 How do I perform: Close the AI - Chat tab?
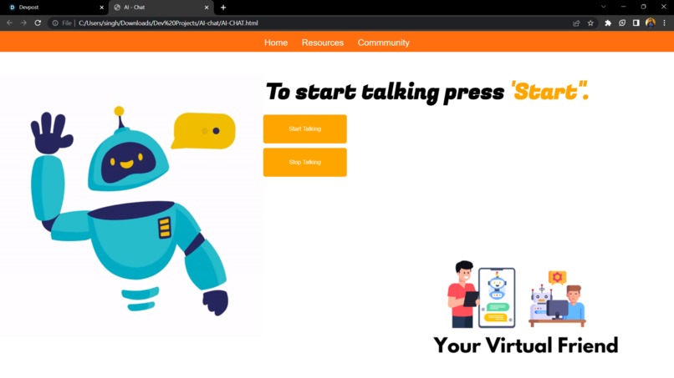pos(207,8)
